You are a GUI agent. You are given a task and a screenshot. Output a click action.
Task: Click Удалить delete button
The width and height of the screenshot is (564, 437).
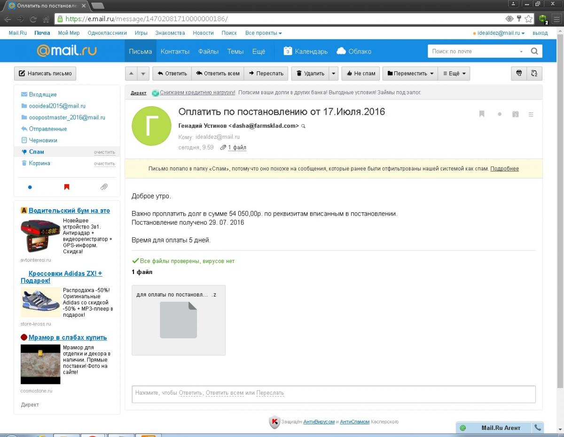(310, 74)
